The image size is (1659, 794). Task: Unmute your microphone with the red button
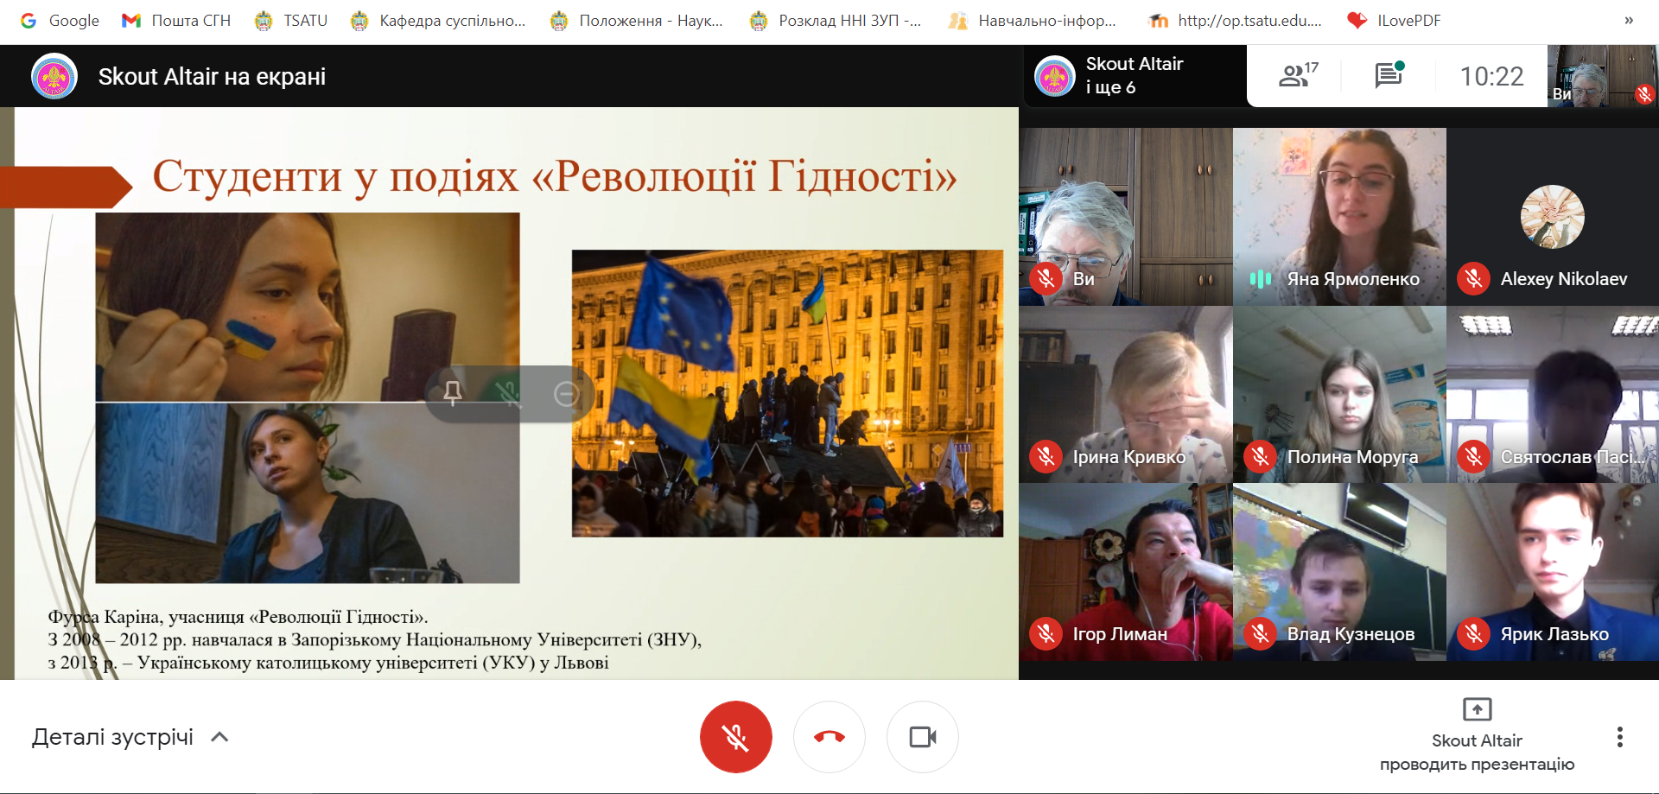[735, 737]
